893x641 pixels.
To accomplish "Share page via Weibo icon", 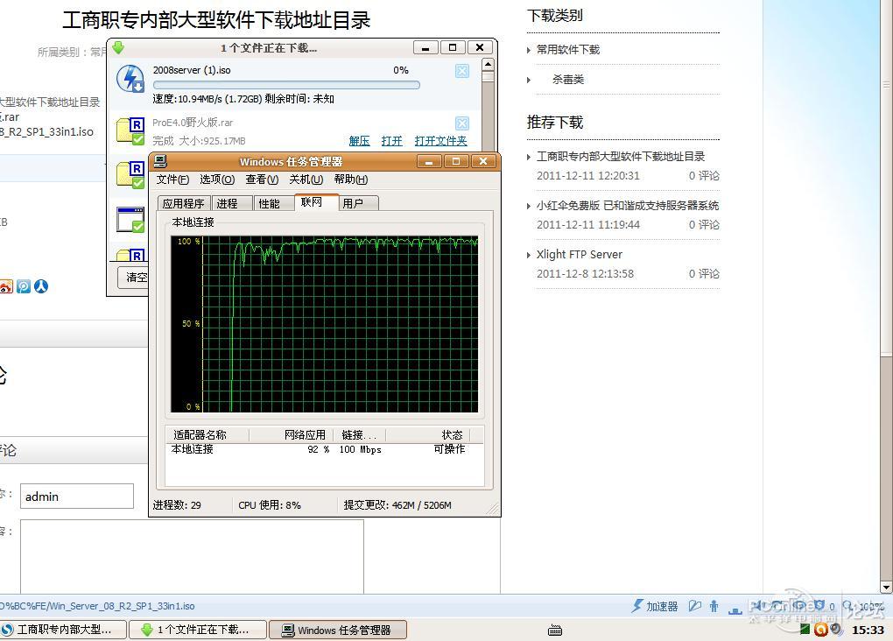I will (x=6, y=286).
